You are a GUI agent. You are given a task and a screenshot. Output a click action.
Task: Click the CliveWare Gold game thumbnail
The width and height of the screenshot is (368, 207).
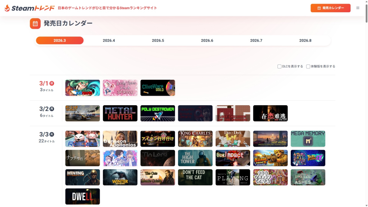coord(158,88)
